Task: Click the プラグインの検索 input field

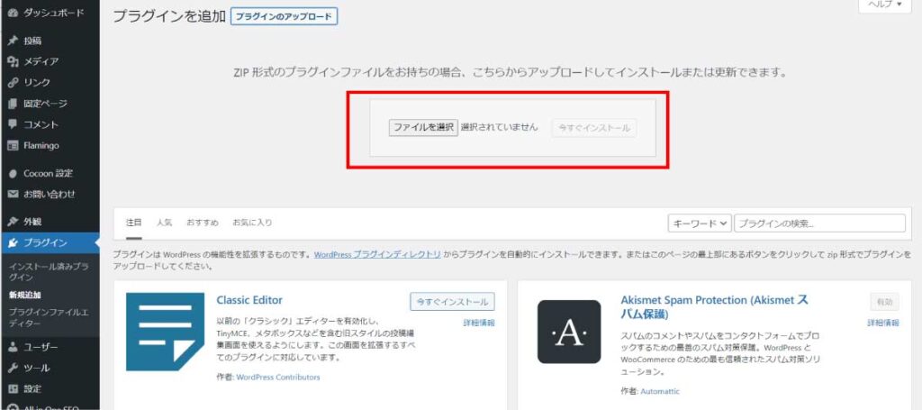Action: pos(819,223)
